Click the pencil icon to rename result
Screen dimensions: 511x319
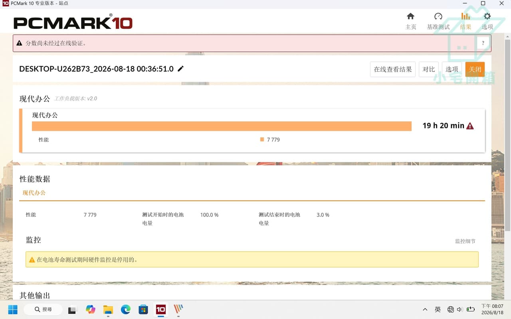pyautogui.click(x=180, y=69)
